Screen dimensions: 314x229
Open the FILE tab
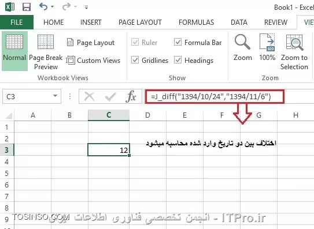[x=17, y=22]
